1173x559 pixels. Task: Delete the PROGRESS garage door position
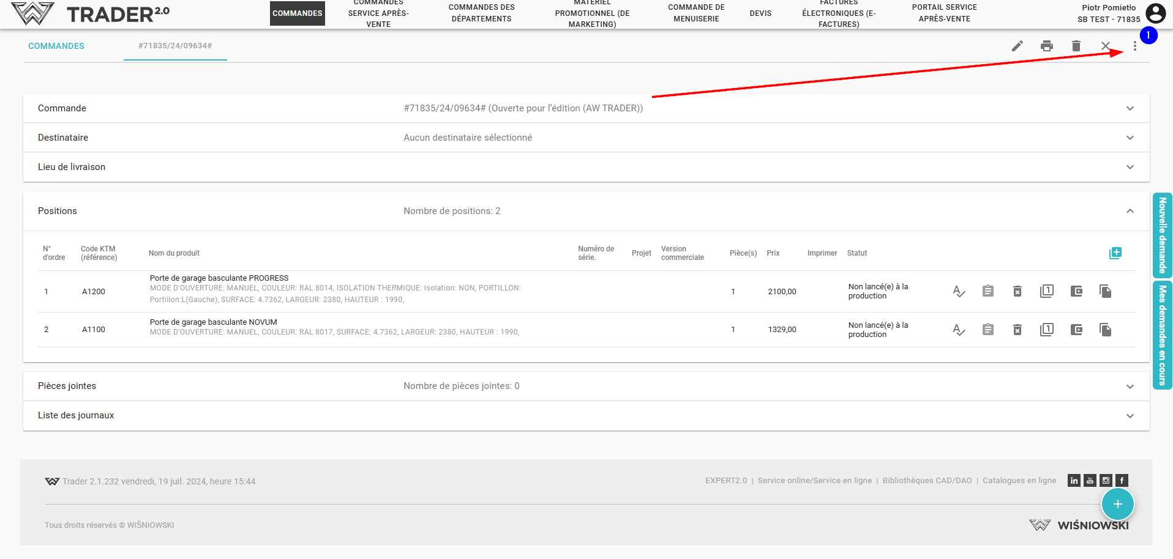(1017, 292)
